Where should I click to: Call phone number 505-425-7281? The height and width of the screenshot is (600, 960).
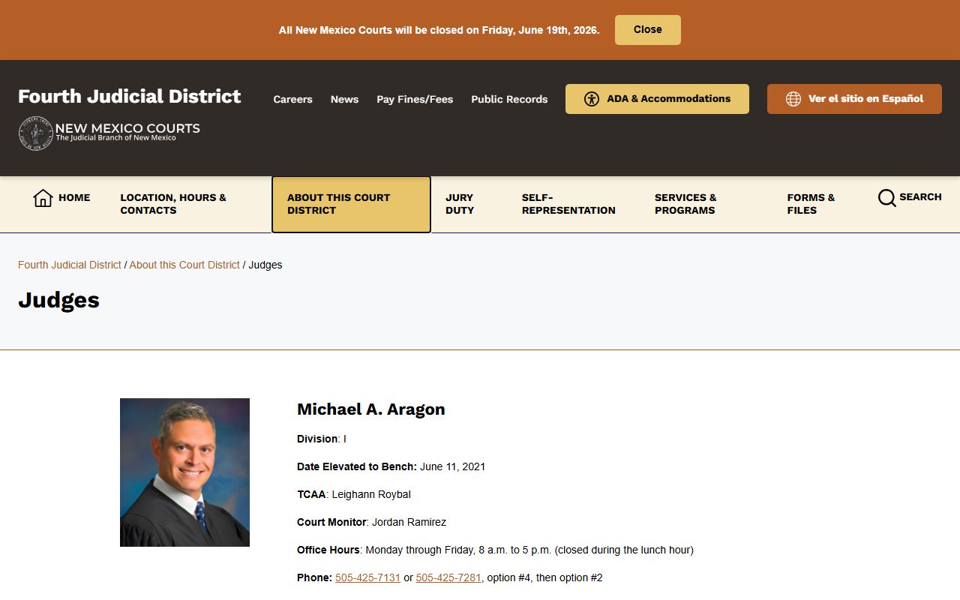coord(448,577)
